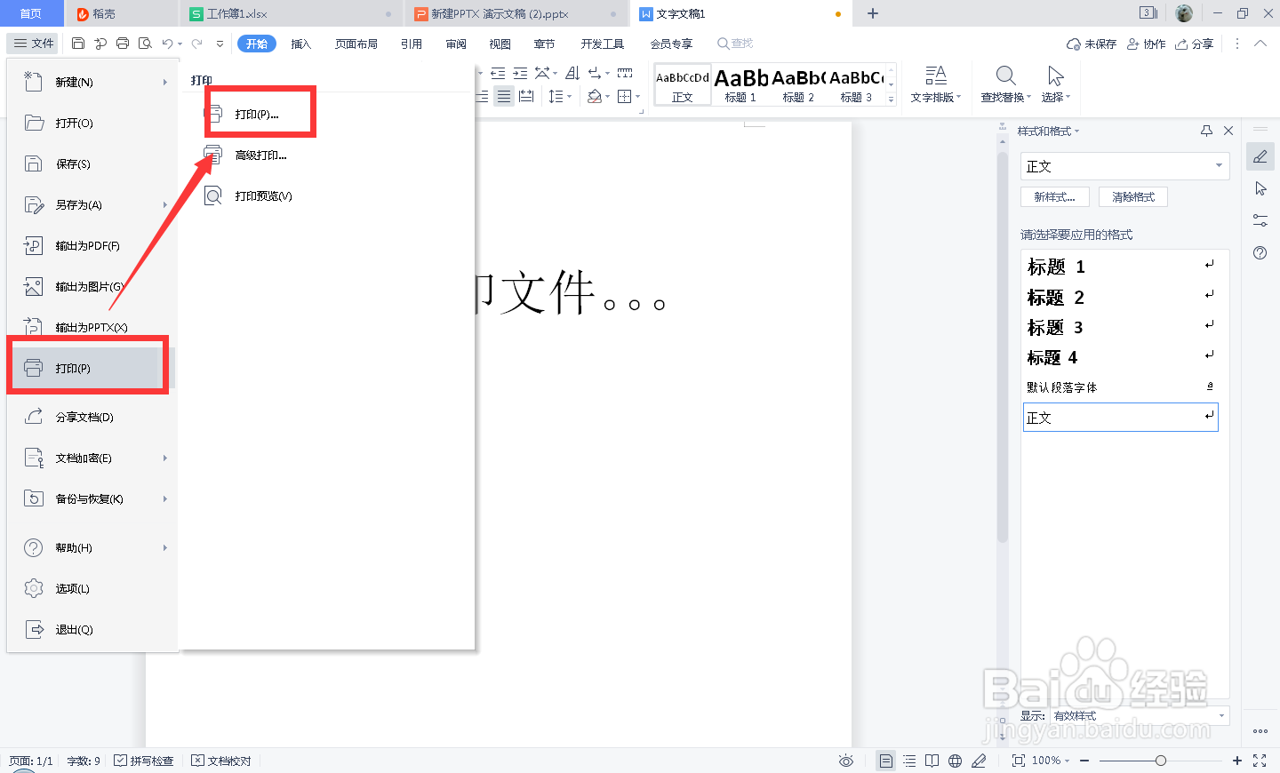Click the 选择 arrow tool in the ribbon
Viewport: 1280px width, 773px height.
[1053, 84]
